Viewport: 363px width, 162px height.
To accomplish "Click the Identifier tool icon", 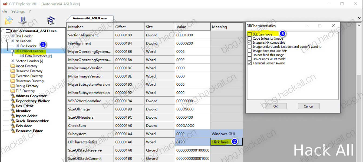I will point(13,111).
